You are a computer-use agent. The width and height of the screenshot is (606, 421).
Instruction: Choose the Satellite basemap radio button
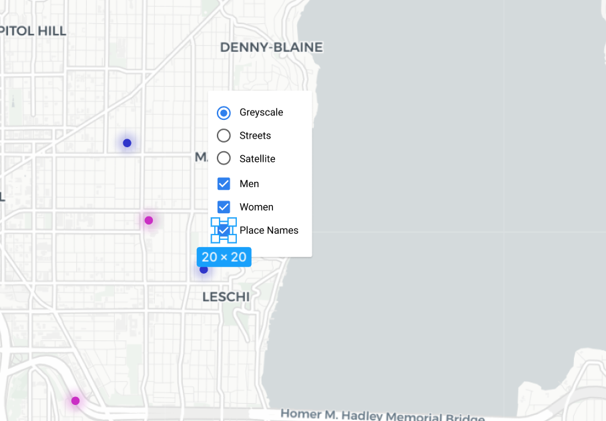(x=224, y=159)
